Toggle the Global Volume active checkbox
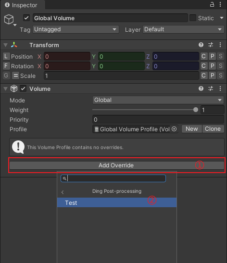 (26, 18)
